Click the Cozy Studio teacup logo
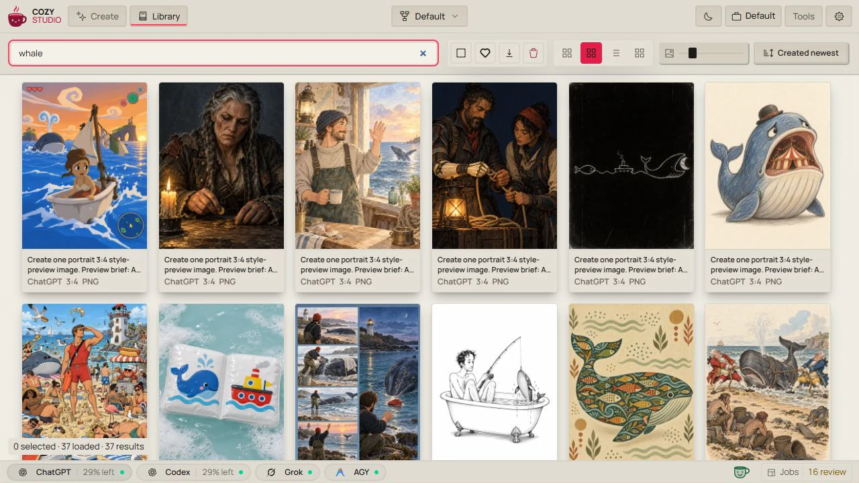The image size is (859, 483). pyautogui.click(x=17, y=16)
